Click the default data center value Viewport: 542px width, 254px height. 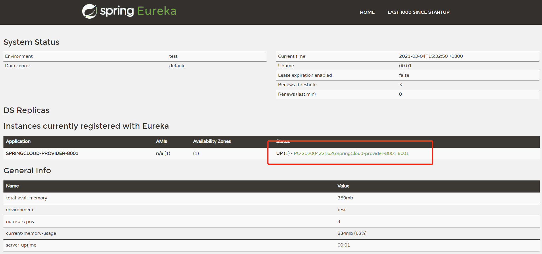click(177, 66)
